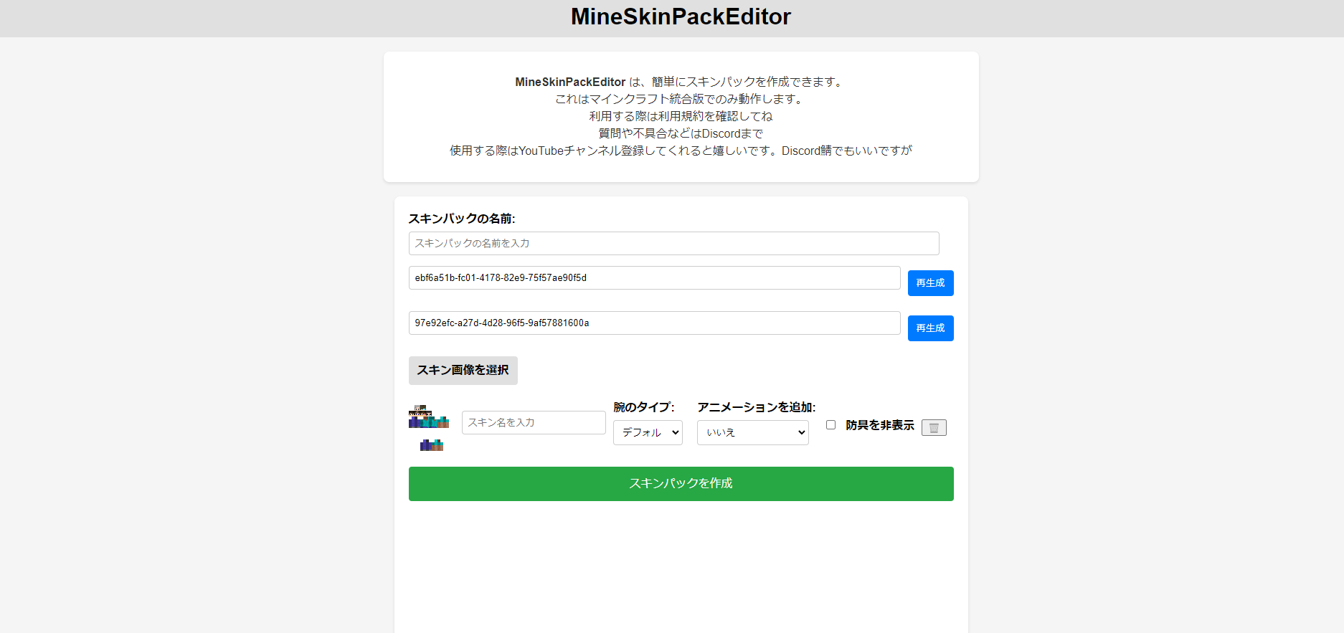Click the line これはマインクラフト統合版でのみ動作します

click(x=681, y=99)
